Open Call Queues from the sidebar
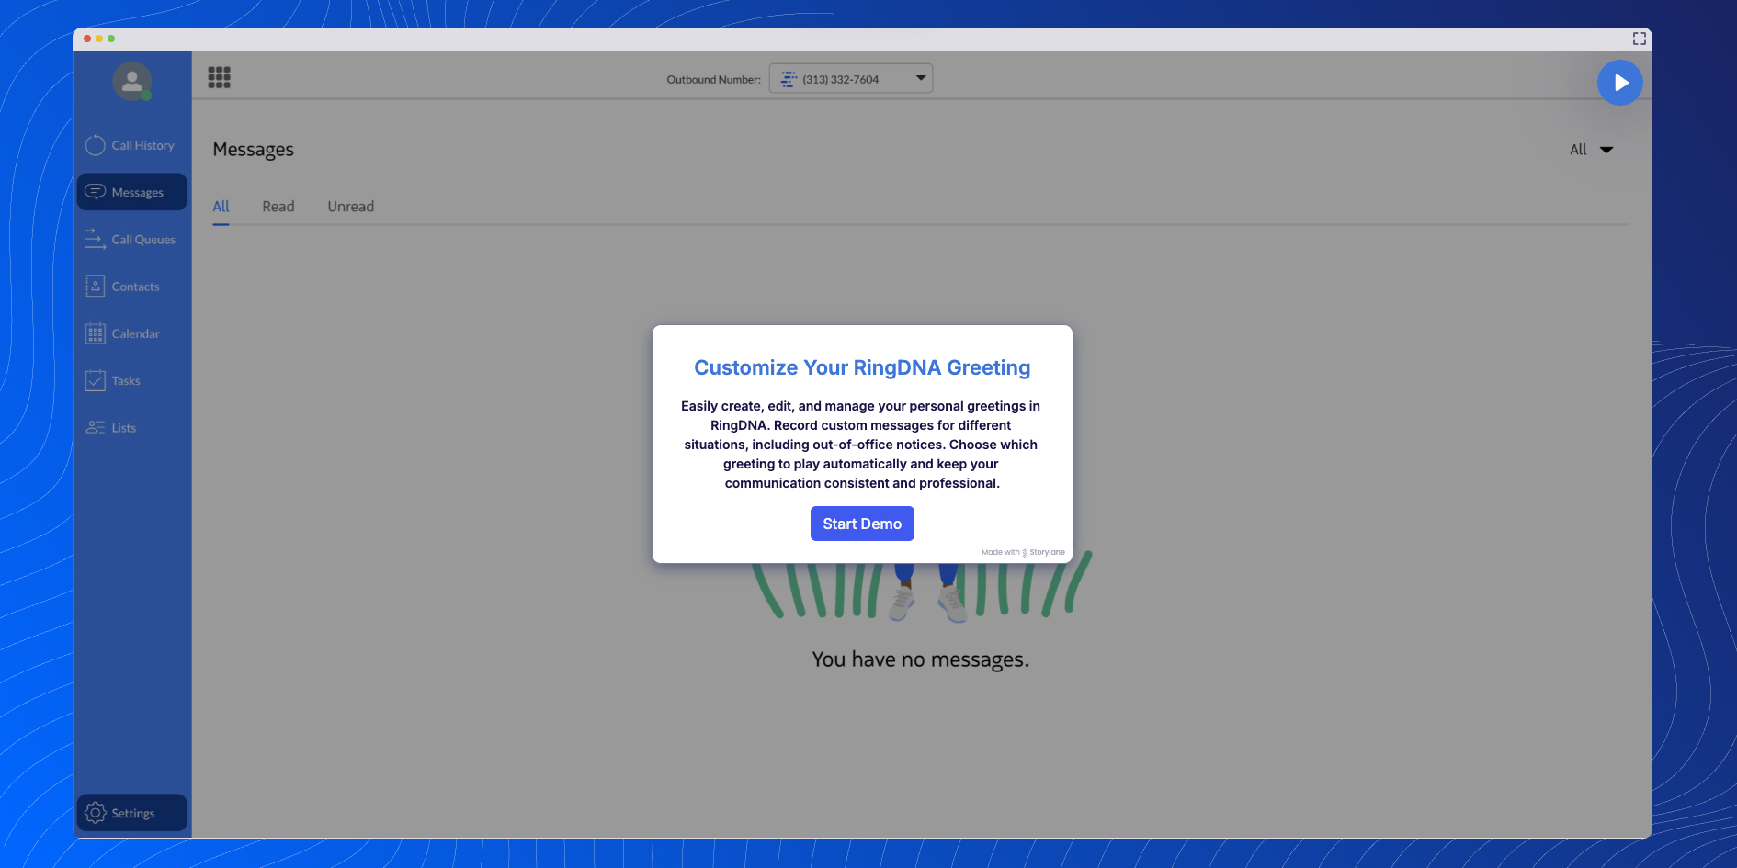This screenshot has height=868, width=1737. coord(132,239)
